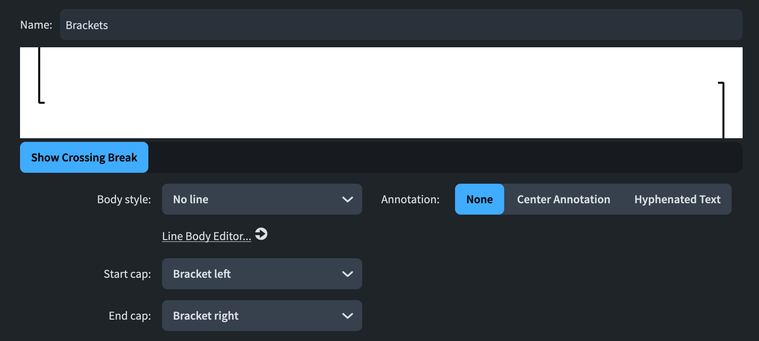The height and width of the screenshot is (341, 759).
Task: Click the 'Annotation:' label
Action: coord(410,200)
